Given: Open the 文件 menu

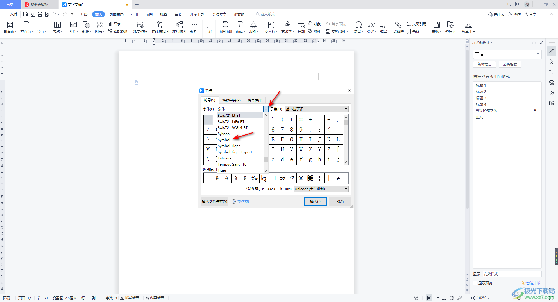Looking at the screenshot, I should pyautogui.click(x=11, y=14).
